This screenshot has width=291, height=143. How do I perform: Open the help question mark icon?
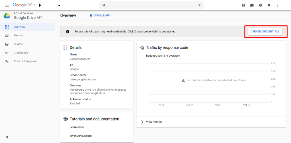click(261, 5)
